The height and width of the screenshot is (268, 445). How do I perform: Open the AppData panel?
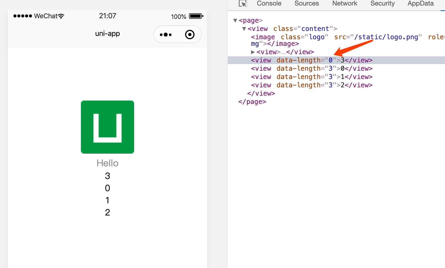[420, 4]
